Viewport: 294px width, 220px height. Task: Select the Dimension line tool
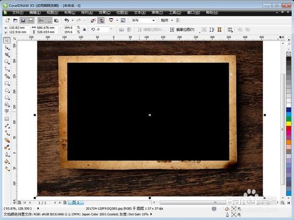(x=7, y=126)
